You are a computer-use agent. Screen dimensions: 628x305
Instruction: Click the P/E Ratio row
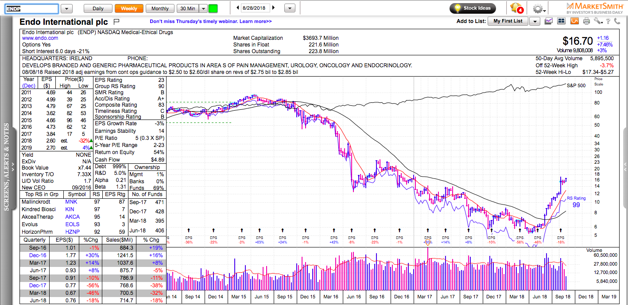[130, 138]
